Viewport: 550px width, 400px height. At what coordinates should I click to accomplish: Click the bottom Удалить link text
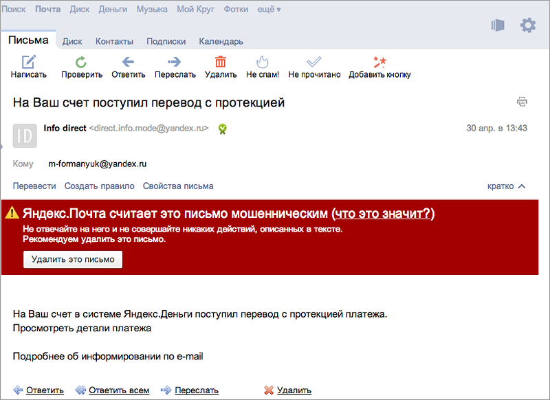tap(294, 390)
